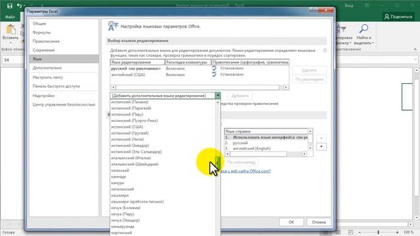Click the ribbon display options icon

click(367, 6)
